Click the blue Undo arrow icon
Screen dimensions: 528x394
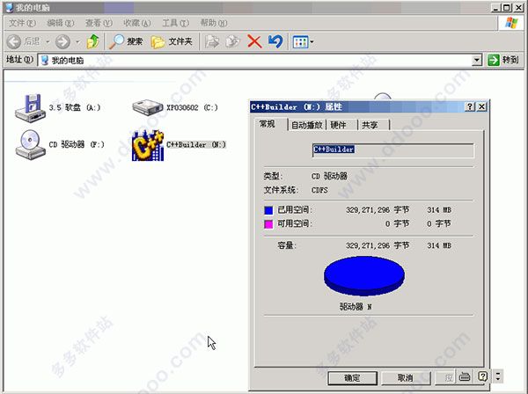click(275, 41)
